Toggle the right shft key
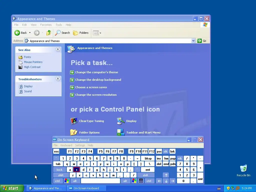 [x=145, y=175]
